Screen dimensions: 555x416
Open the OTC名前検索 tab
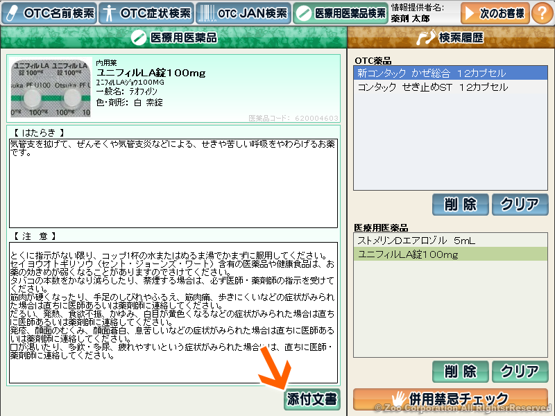49,13
